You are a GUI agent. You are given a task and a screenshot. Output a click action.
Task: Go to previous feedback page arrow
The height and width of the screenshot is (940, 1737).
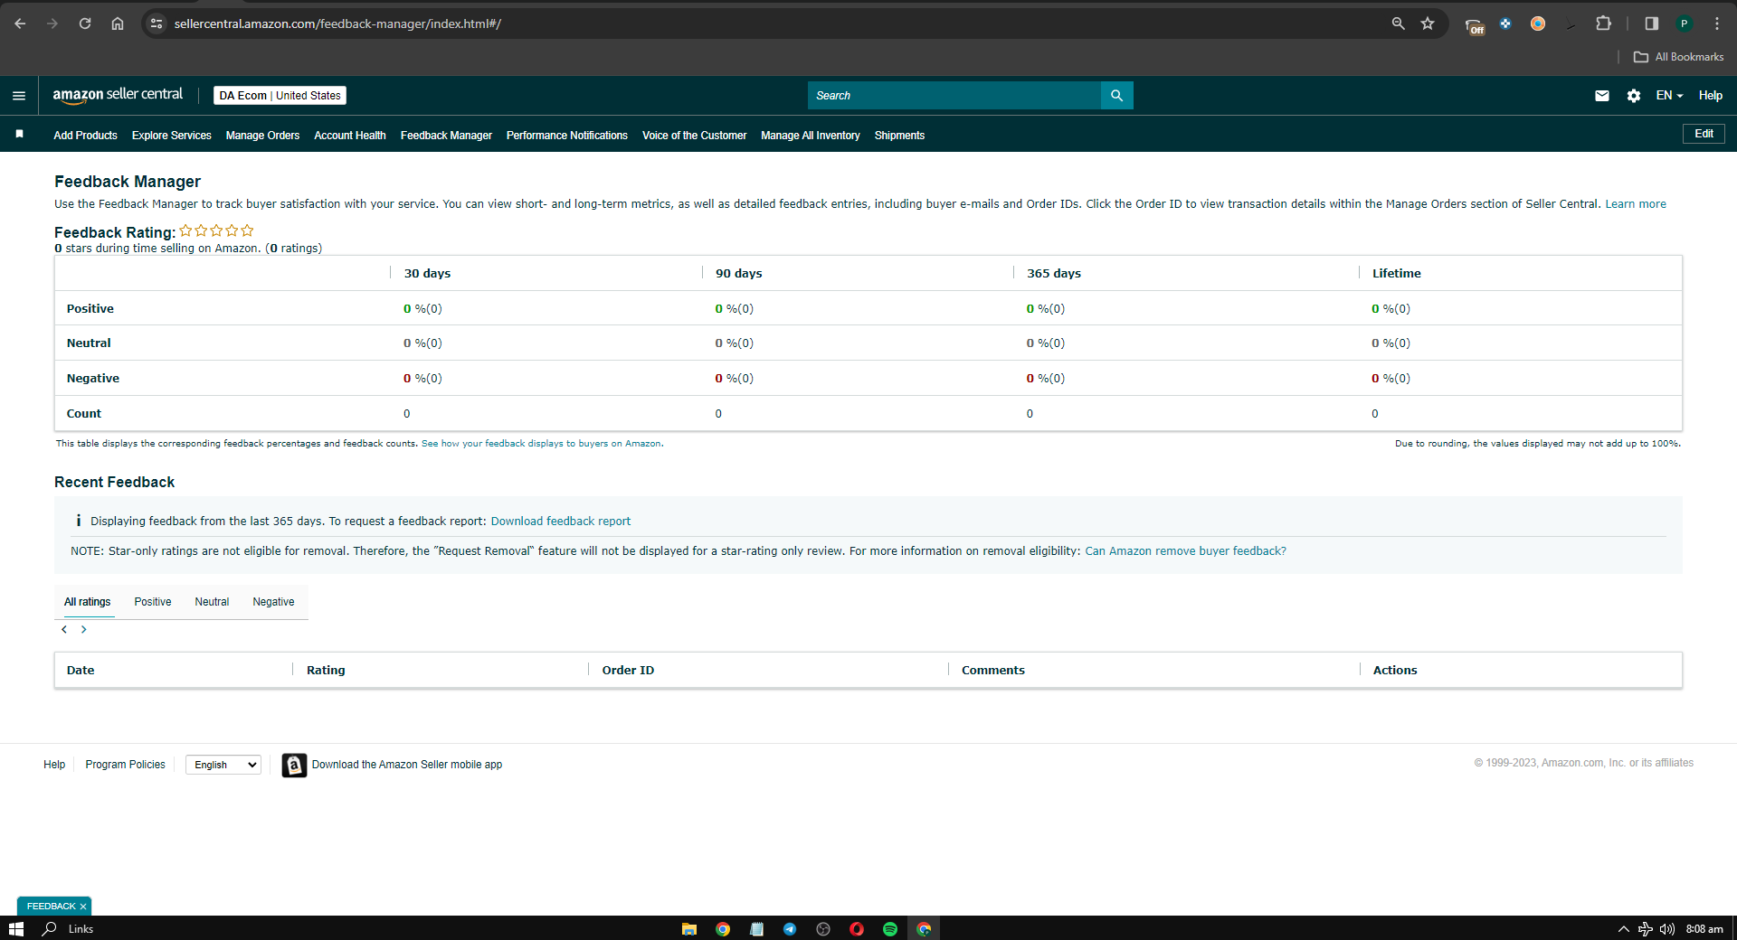point(64,629)
